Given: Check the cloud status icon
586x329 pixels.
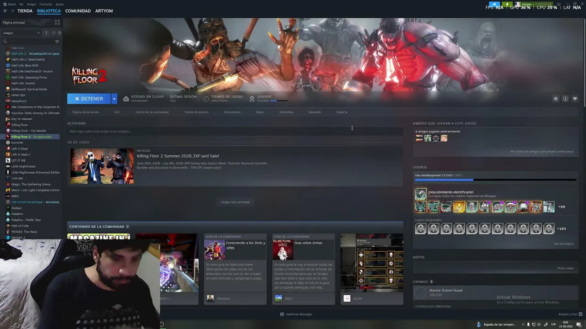Looking at the screenshot, I should [126, 99].
